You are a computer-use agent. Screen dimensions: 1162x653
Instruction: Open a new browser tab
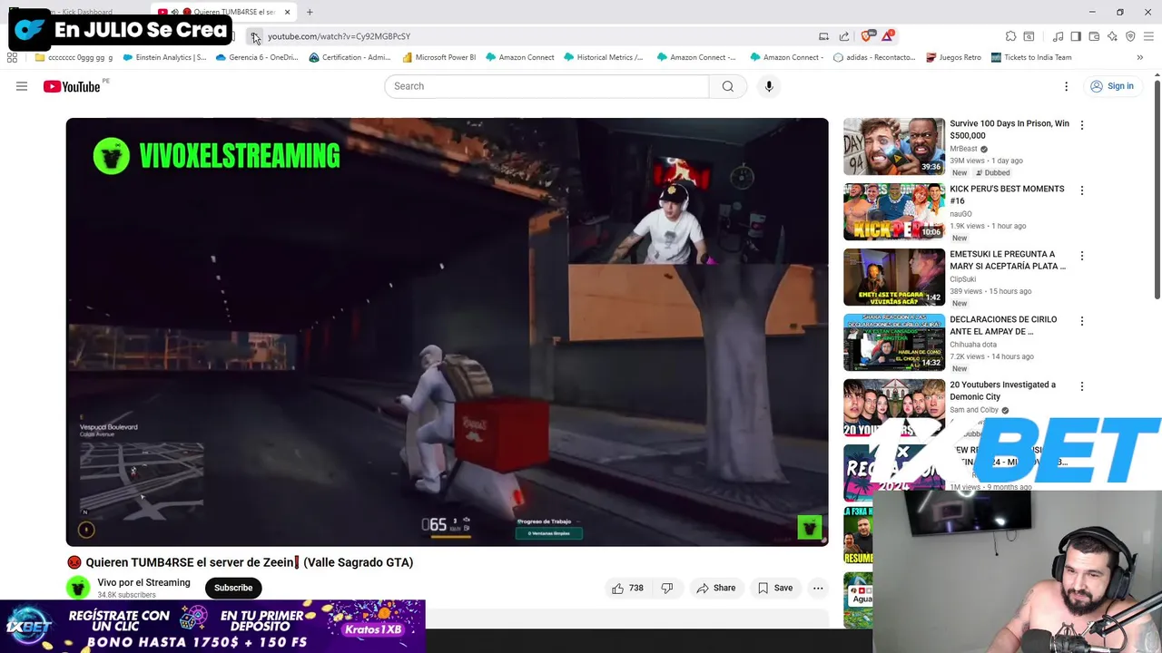tap(310, 12)
